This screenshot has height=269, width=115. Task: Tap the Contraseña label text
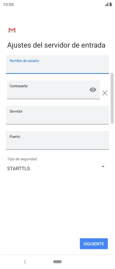tap(18, 86)
